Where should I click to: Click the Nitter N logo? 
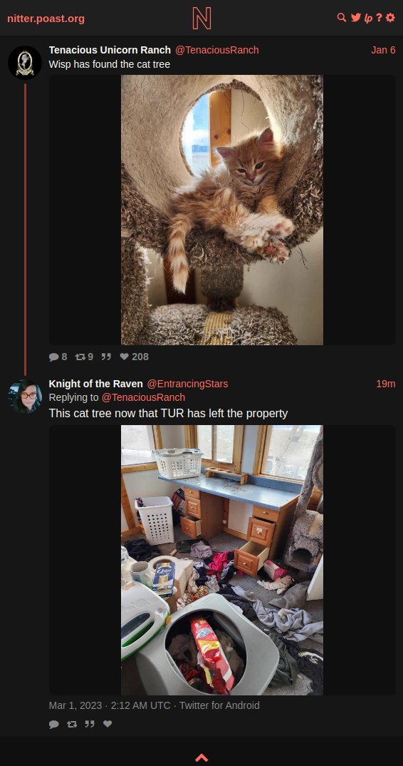pos(201,18)
